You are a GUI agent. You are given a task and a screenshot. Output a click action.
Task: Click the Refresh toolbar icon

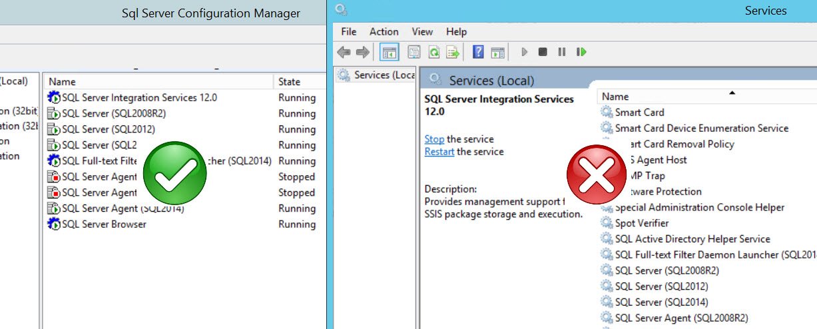coord(433,52)
